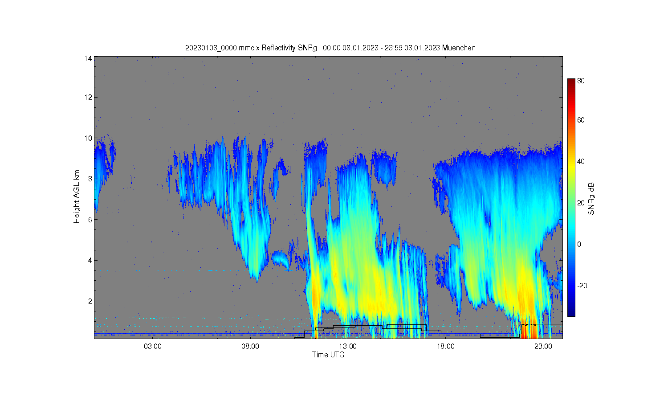Click the height tick label 6
668x401 pixels.
[x=90, y=220]
